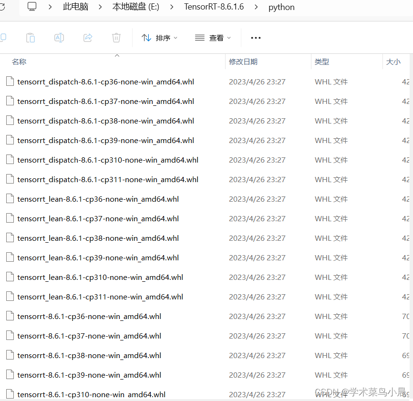Expand chevron after TensorRT-8.6.1.6 breadcrumb
413x401 pixels.
click(x=256, y=7)
